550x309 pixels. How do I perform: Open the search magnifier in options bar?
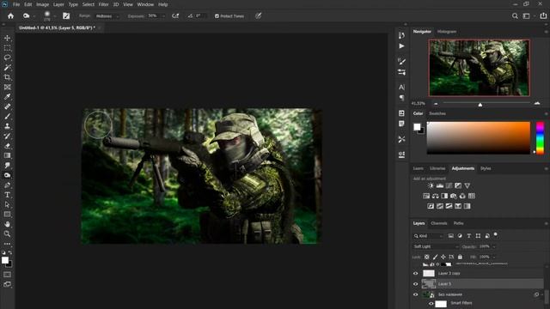515,15
